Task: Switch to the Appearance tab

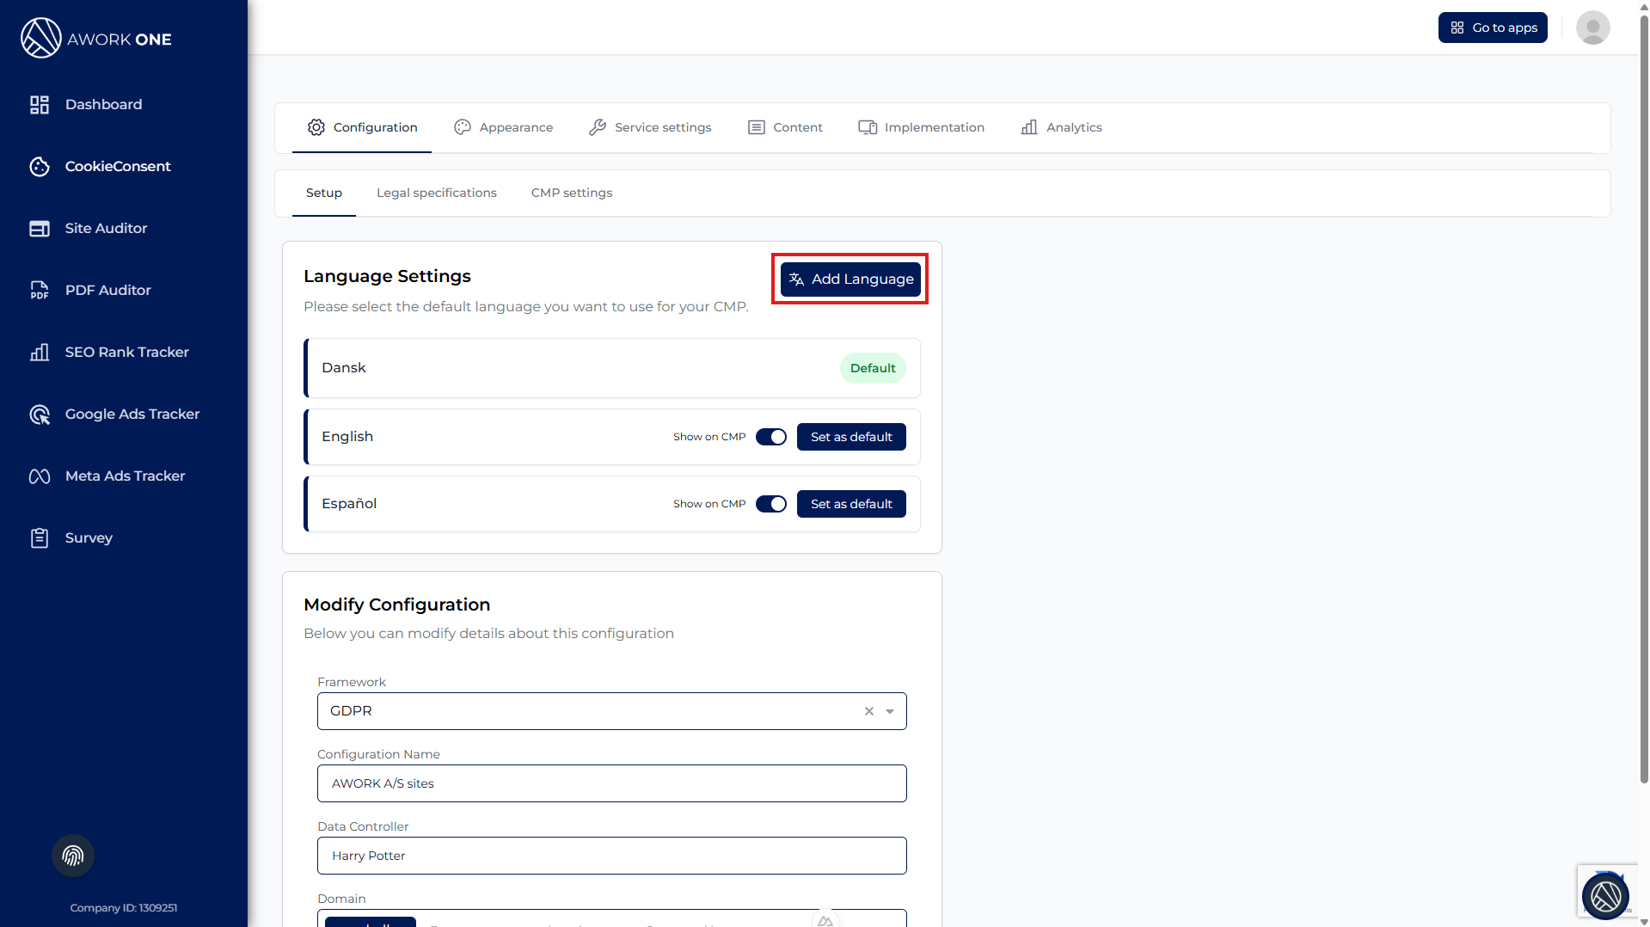Action: point(504,127)
